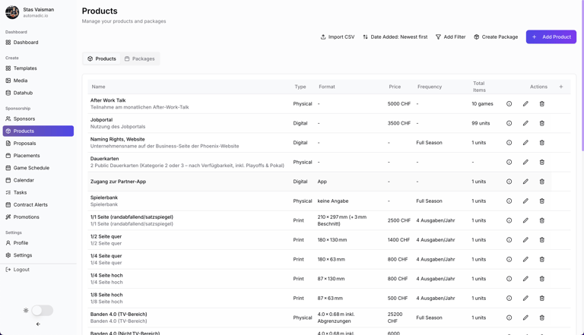
Task: Open the Date Added sort dropdown
Action: click(395, 37)
